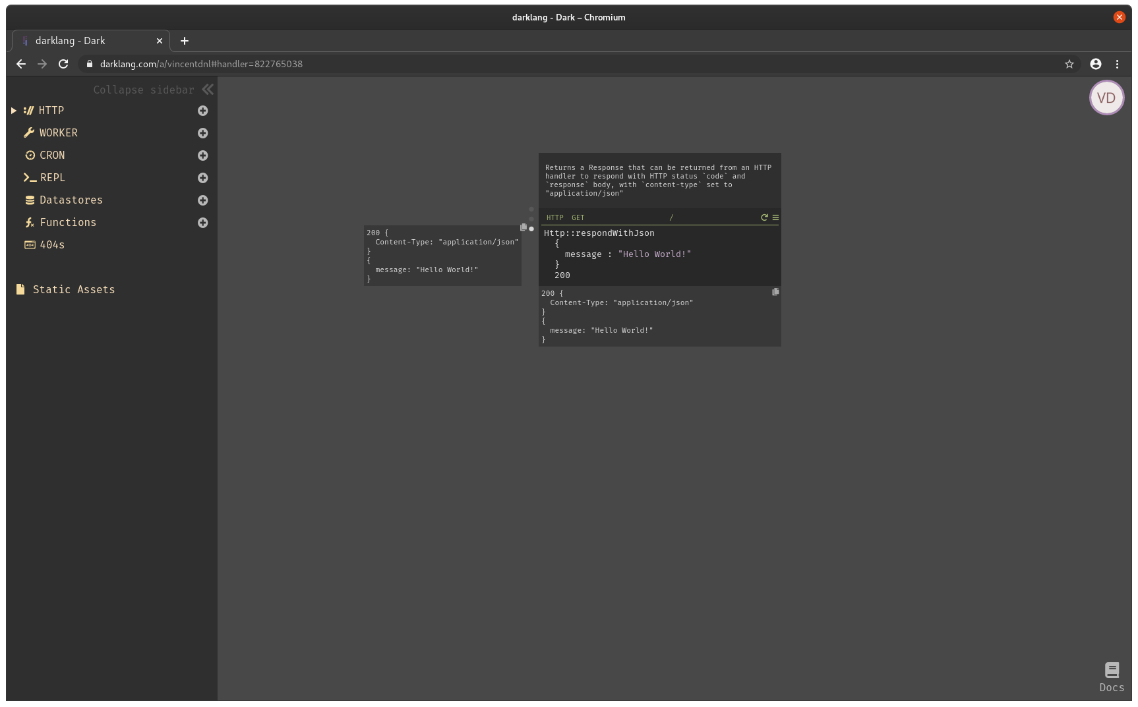Copy the left trace result with copy icon
The width and height of the screenshot is (1138, 707).
click(x=524, y=227)
